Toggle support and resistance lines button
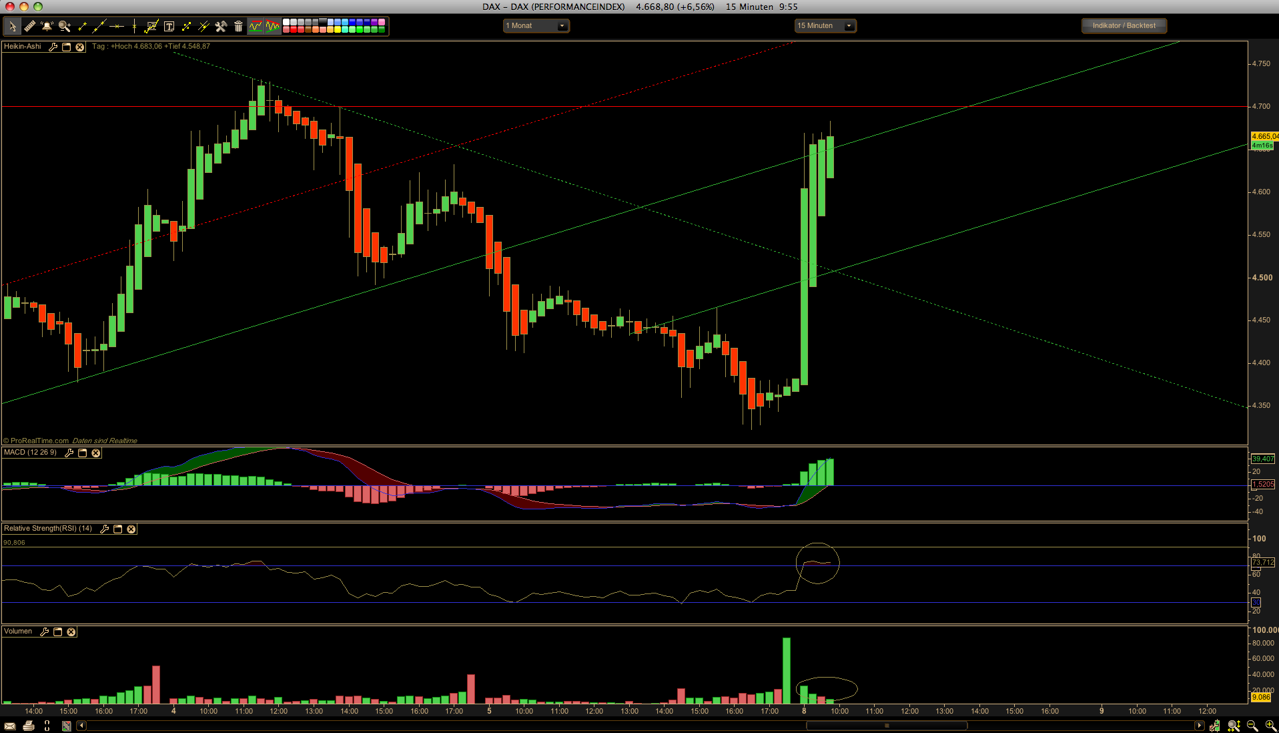The image size is (1279, 733). coord(256,26)
